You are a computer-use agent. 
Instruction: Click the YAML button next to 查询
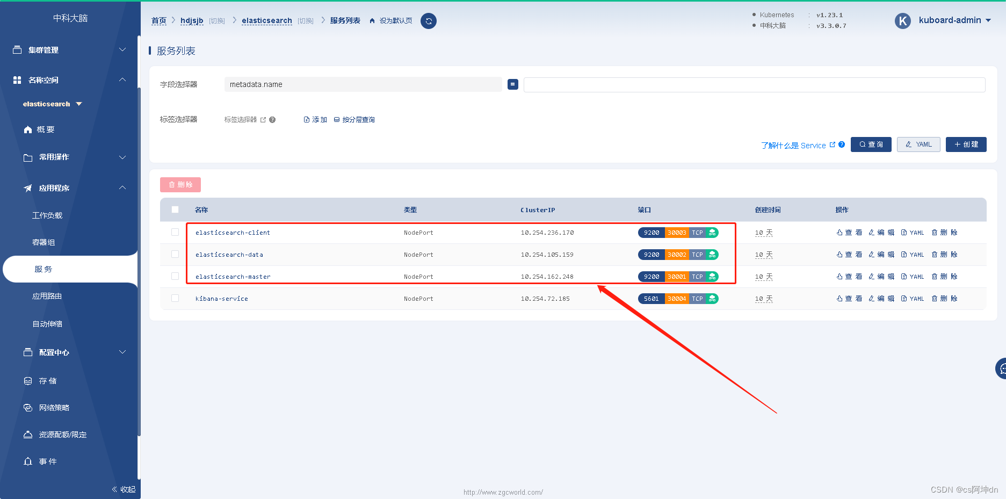tap(918, 144)
